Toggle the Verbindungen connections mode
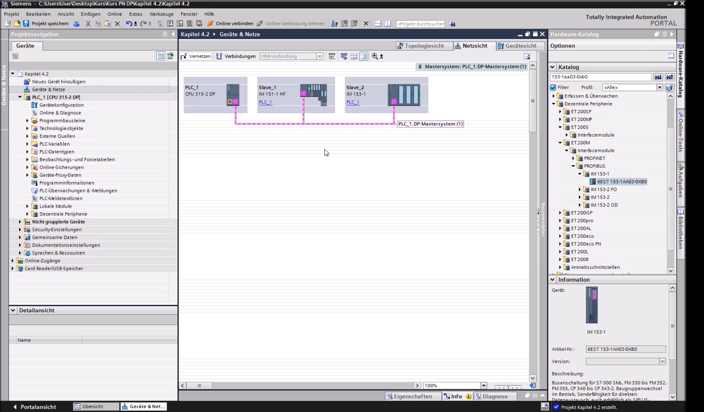 [236, 56]
